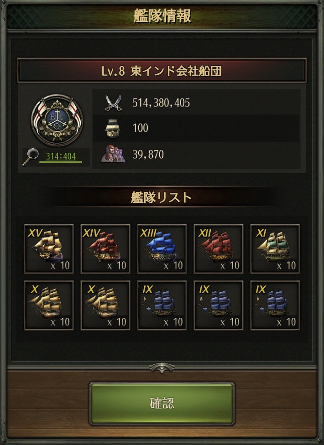Select the last tier IX blue ship
324x445 pixels.
click(x=275, y=305)
